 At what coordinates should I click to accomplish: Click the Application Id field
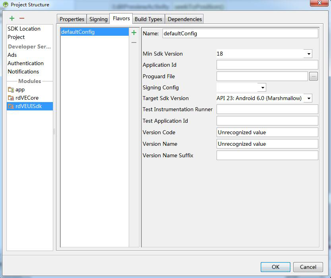point(267,65)
